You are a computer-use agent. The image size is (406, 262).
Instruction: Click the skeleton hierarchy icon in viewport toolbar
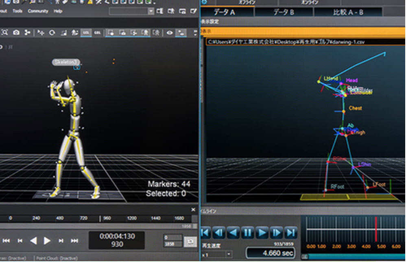tap(28, 33)
